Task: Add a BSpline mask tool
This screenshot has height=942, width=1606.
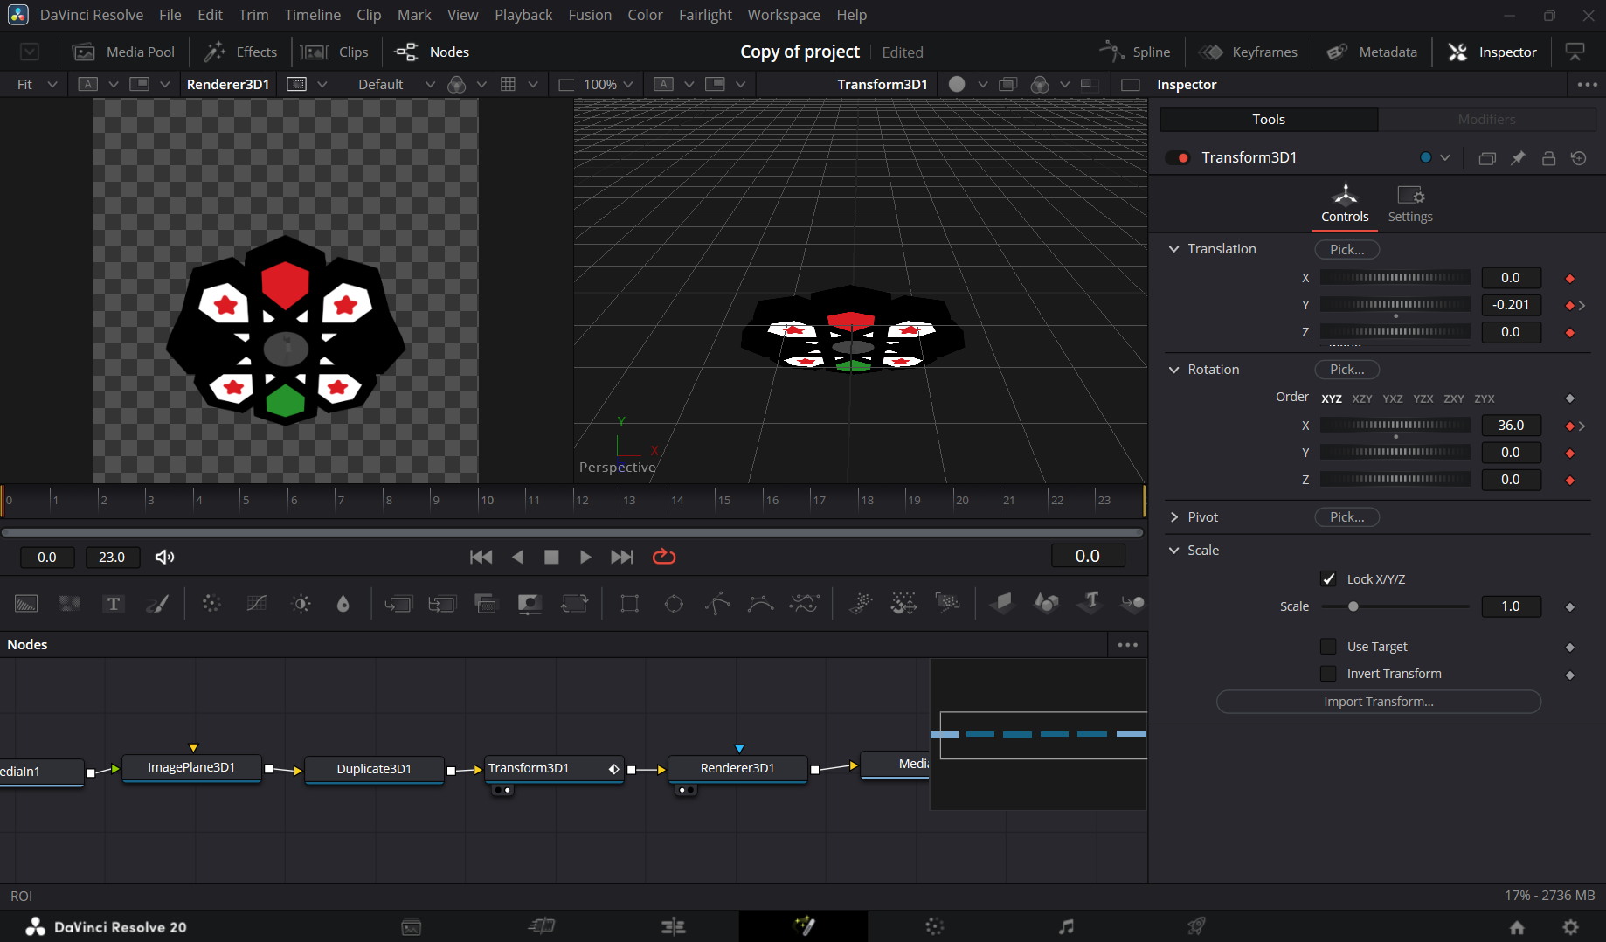Action: point(761,604)
